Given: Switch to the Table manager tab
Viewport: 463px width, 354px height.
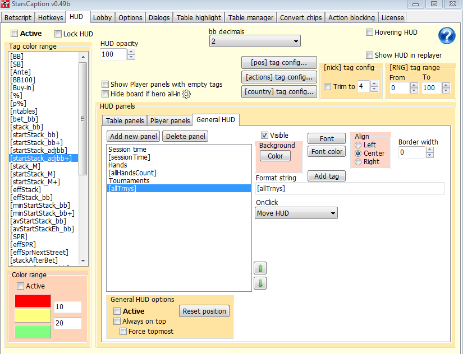Looking at the screenshot, I should coord(251,17).
